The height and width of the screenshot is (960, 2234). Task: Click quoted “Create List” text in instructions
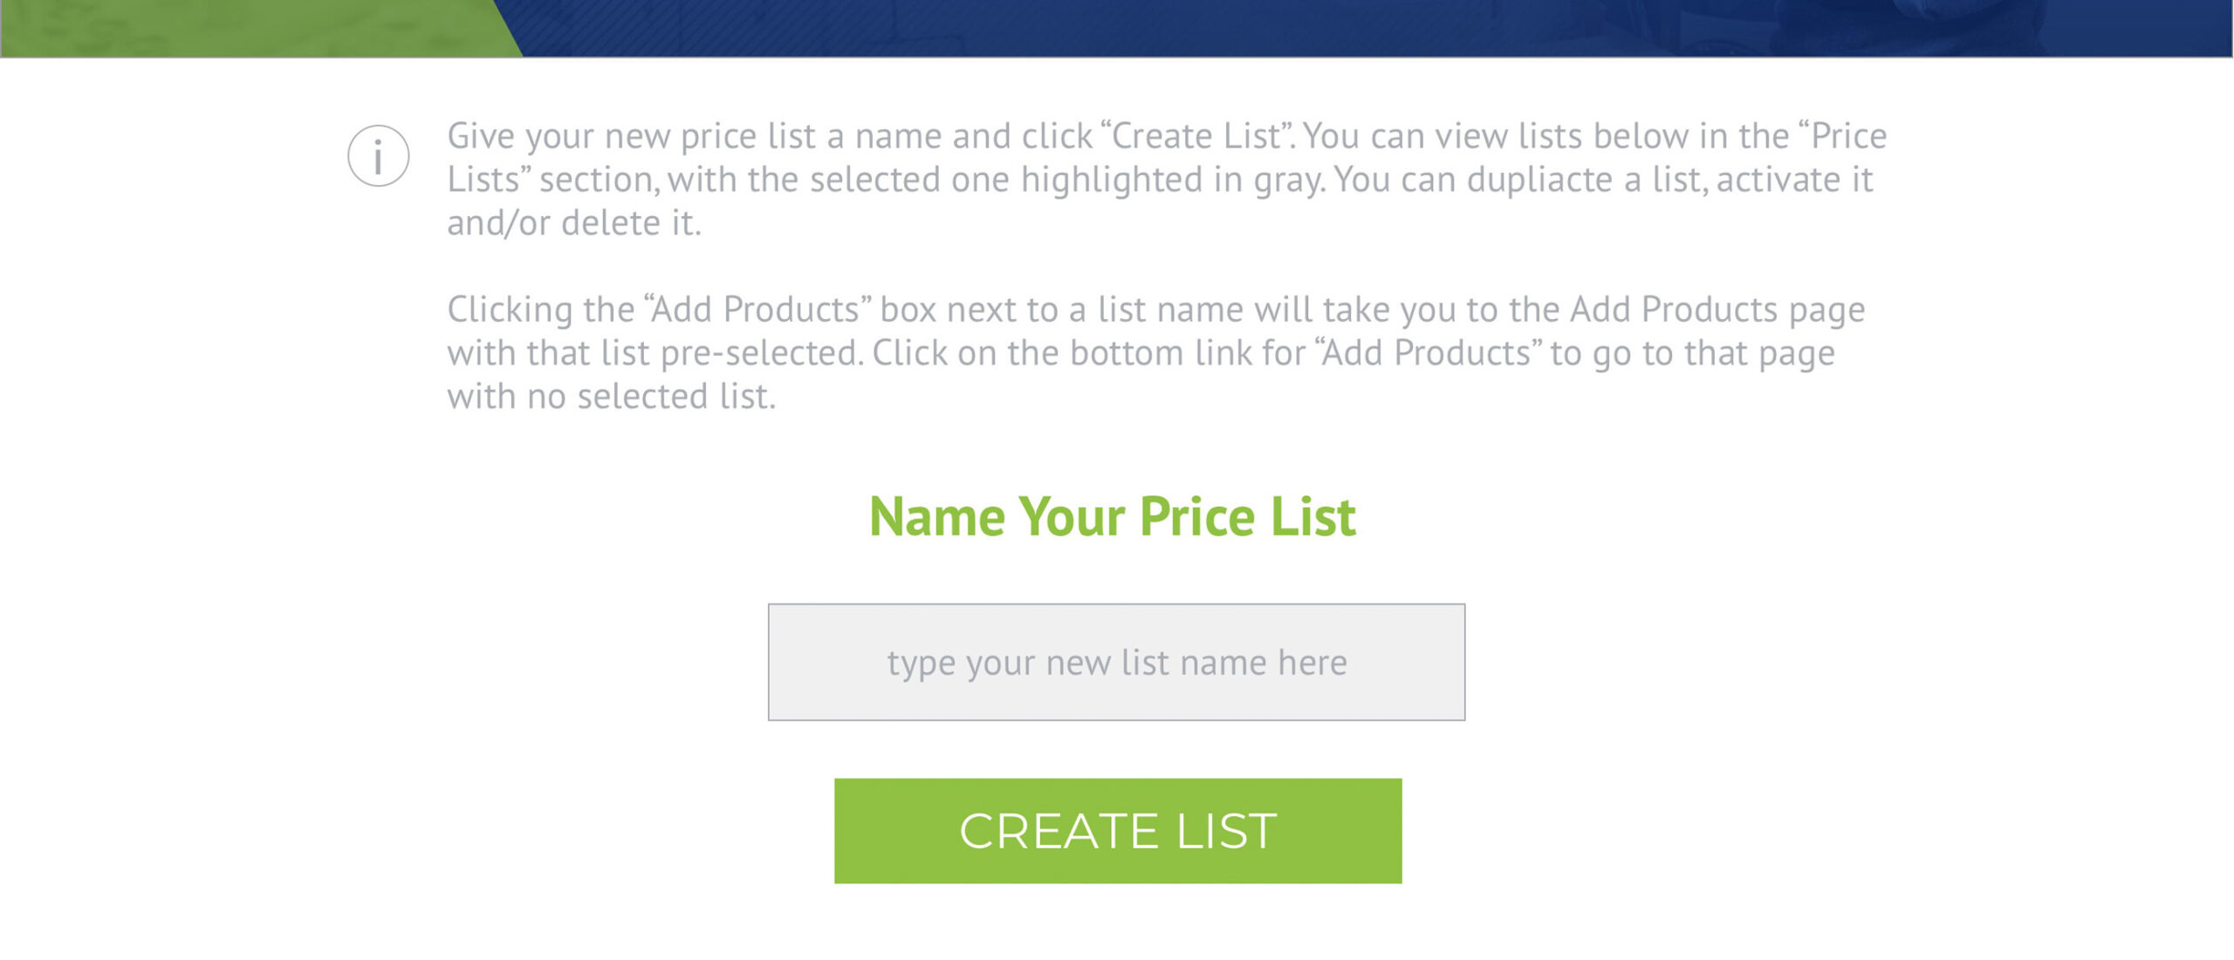tap(1197, 136)
